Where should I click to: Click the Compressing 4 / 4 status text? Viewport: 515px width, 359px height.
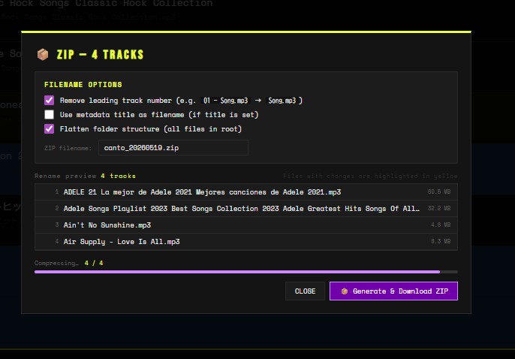tap(68, 263)
